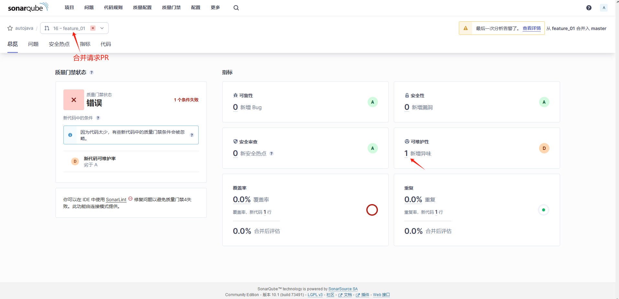619x299 pixels.
Task: Click help icon in the ignored conditions notice
Action: point(192,135)
